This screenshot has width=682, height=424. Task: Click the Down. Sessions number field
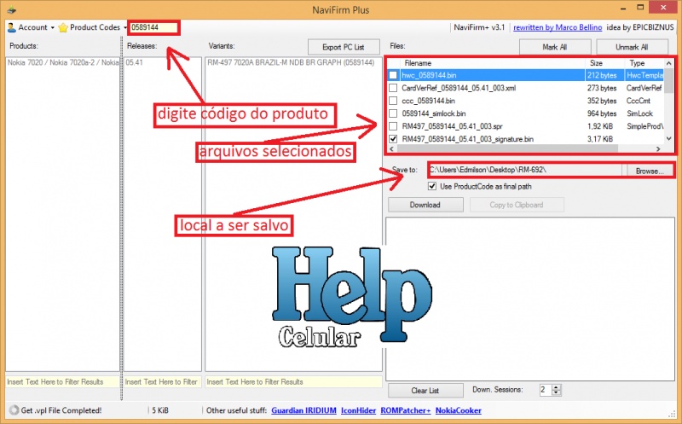click(x=545, y=390)
